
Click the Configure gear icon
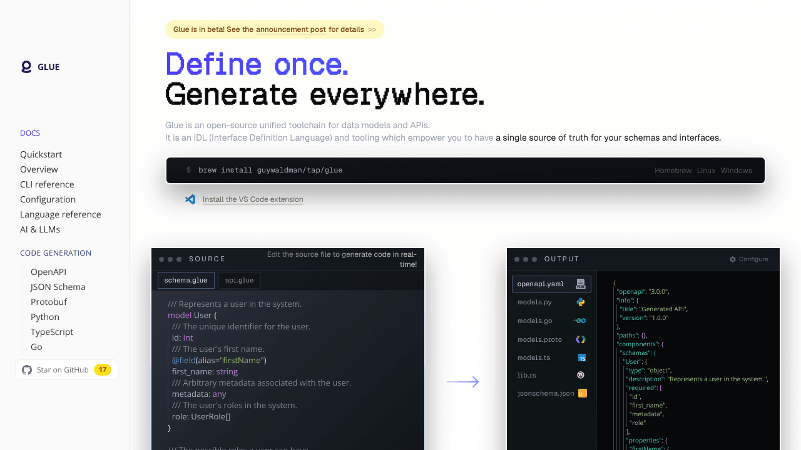(733, 259)
